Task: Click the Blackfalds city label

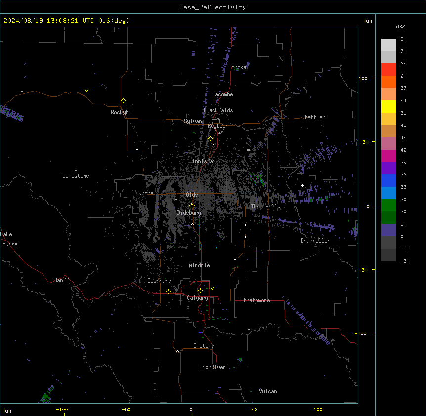Action: (218, 110)
